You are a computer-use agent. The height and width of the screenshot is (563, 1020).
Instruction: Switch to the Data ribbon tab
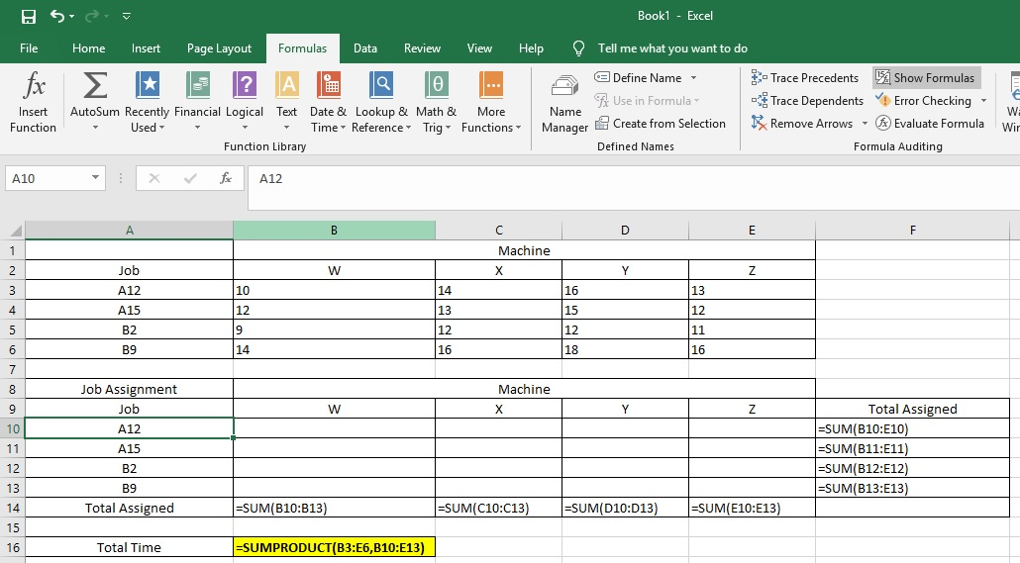pyautogui.click(x=365, y=48)
